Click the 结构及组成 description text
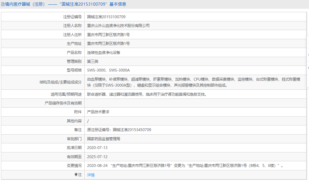The width and height of the screenshot is (309, 181). point(194,82)
